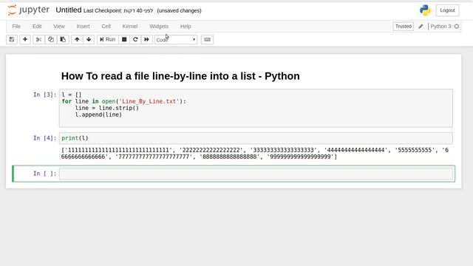Run the selected cell

pos(108,39)
